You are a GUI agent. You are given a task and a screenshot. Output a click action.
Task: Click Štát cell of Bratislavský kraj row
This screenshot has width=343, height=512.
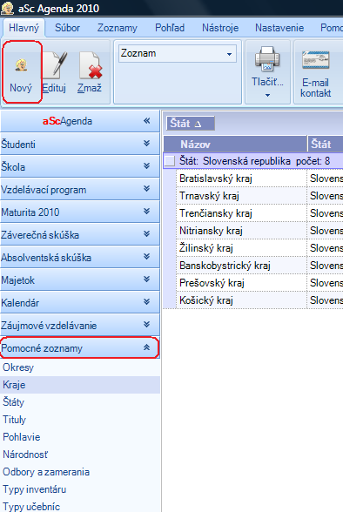(x=326, y=179)
